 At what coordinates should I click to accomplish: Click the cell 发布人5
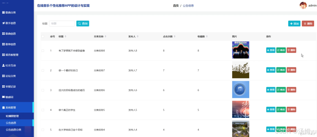133,110
